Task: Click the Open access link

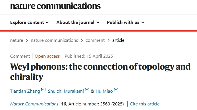Action: click(47, 56)
